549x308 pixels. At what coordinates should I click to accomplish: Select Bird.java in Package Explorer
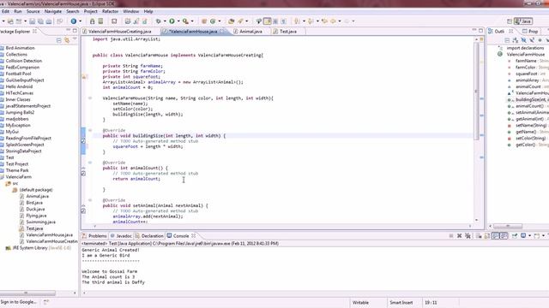[34, 203]
